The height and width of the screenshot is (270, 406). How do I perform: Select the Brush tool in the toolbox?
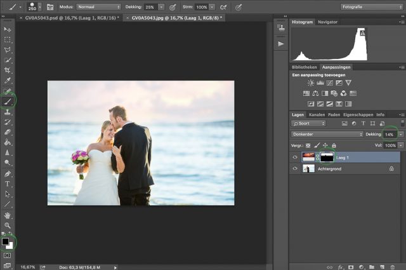pos(7,101)
